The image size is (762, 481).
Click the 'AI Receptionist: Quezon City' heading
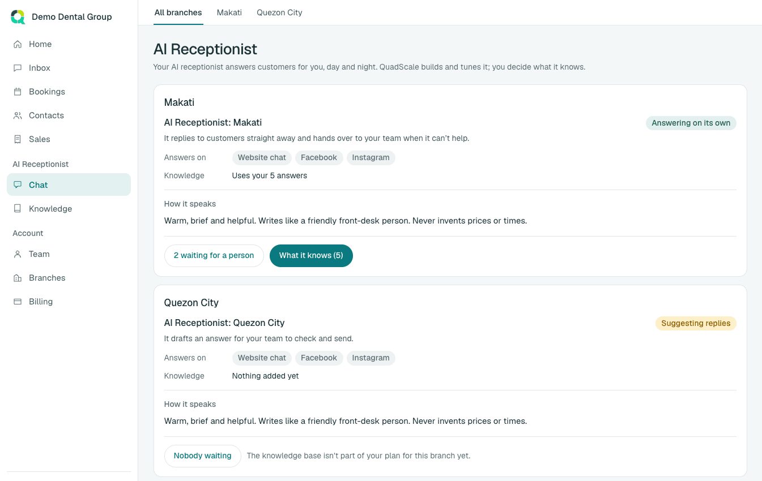pos(224,323)
